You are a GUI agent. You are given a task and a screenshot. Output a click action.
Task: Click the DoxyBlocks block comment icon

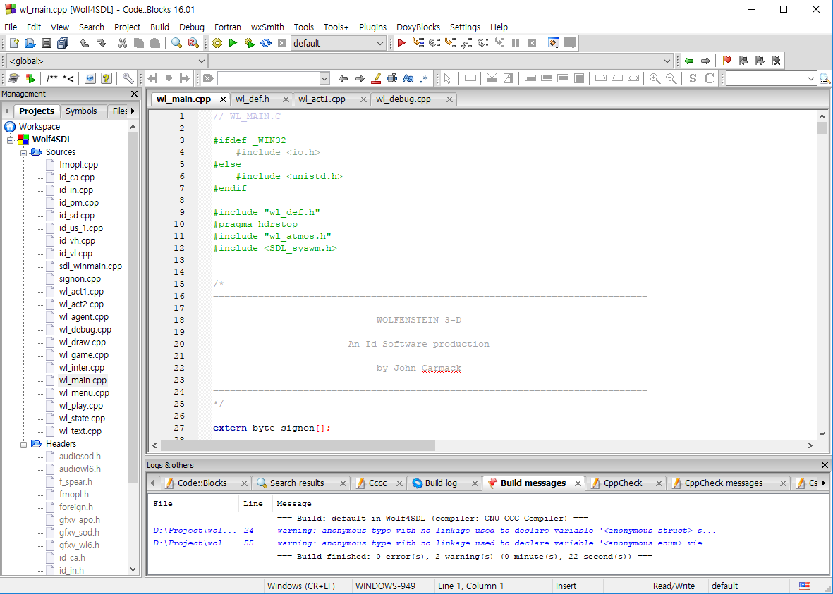coord(52,78)
